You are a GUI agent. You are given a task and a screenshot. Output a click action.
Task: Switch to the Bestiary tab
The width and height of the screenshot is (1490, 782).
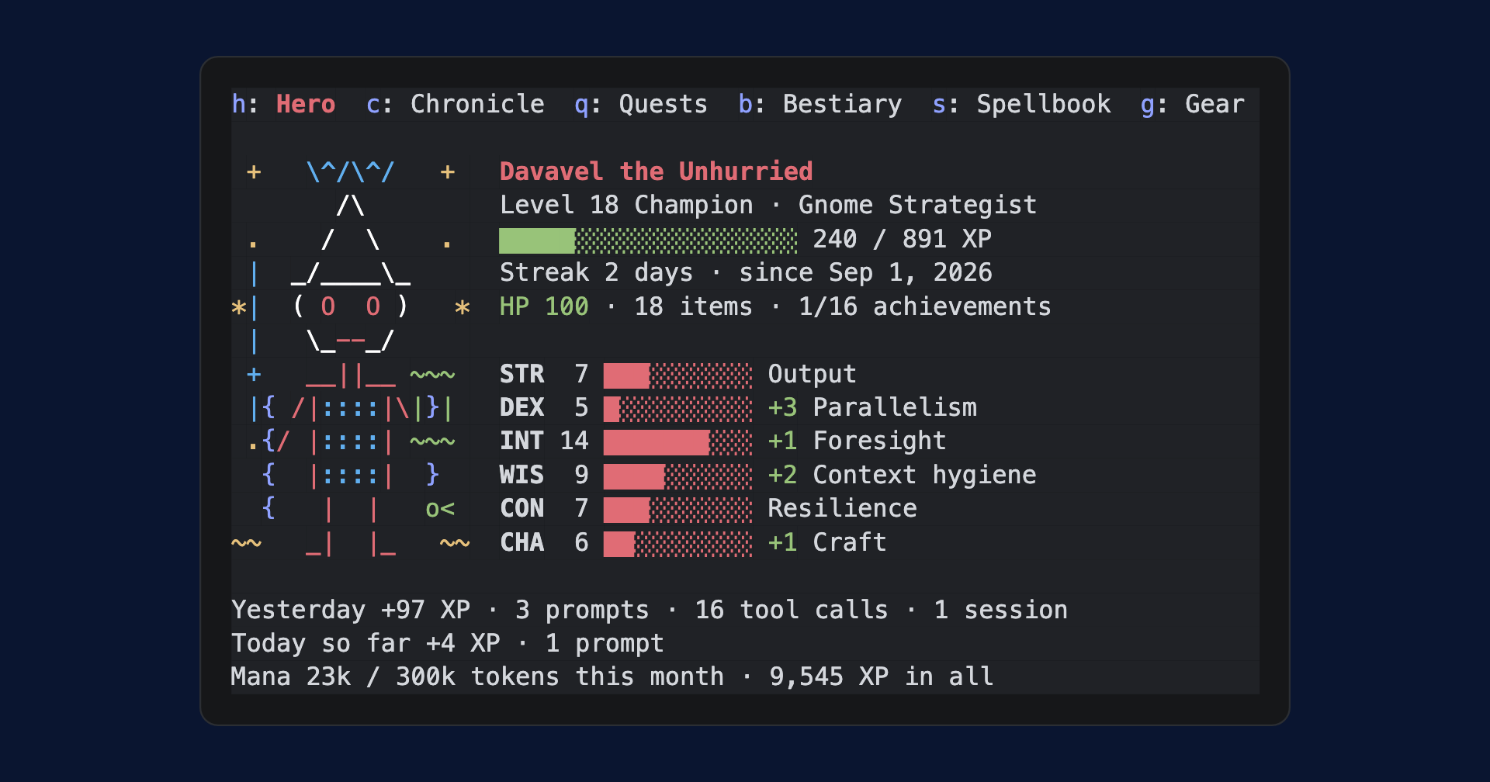click(819, 104)
